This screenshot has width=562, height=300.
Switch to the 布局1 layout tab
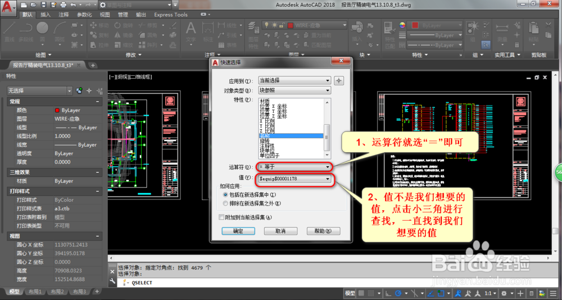pyautogui.click(x=35, y=292)
